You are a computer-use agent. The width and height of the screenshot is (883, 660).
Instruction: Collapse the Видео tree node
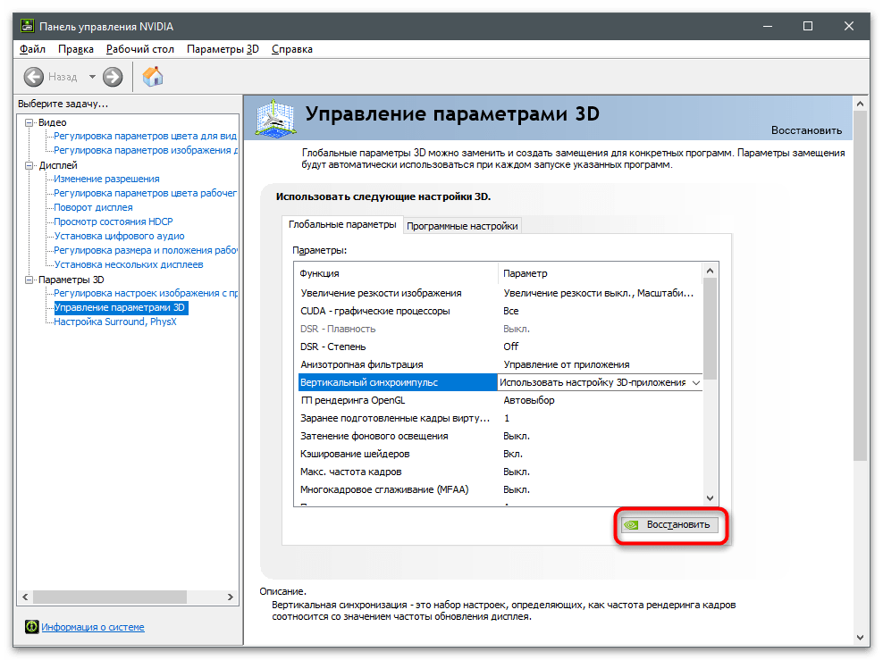(x=29, y=122)
